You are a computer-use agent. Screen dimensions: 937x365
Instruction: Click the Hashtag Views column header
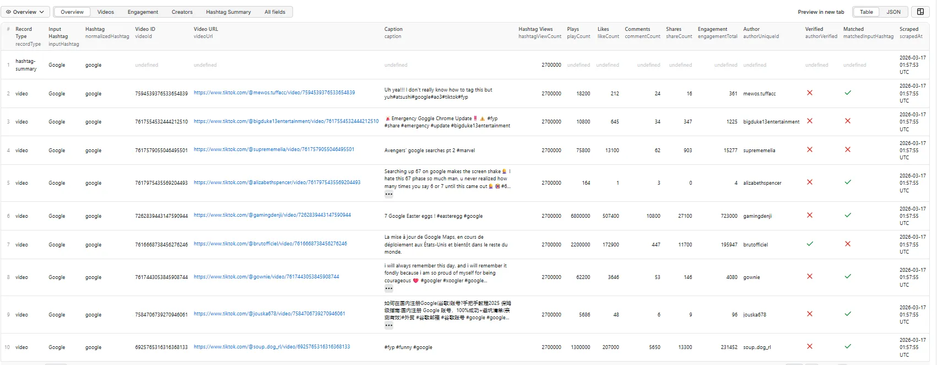539,33
